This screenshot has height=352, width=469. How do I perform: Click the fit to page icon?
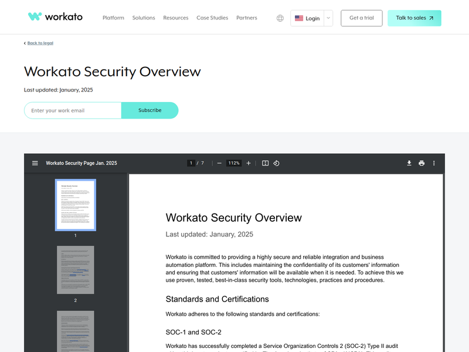pos(266,163)
